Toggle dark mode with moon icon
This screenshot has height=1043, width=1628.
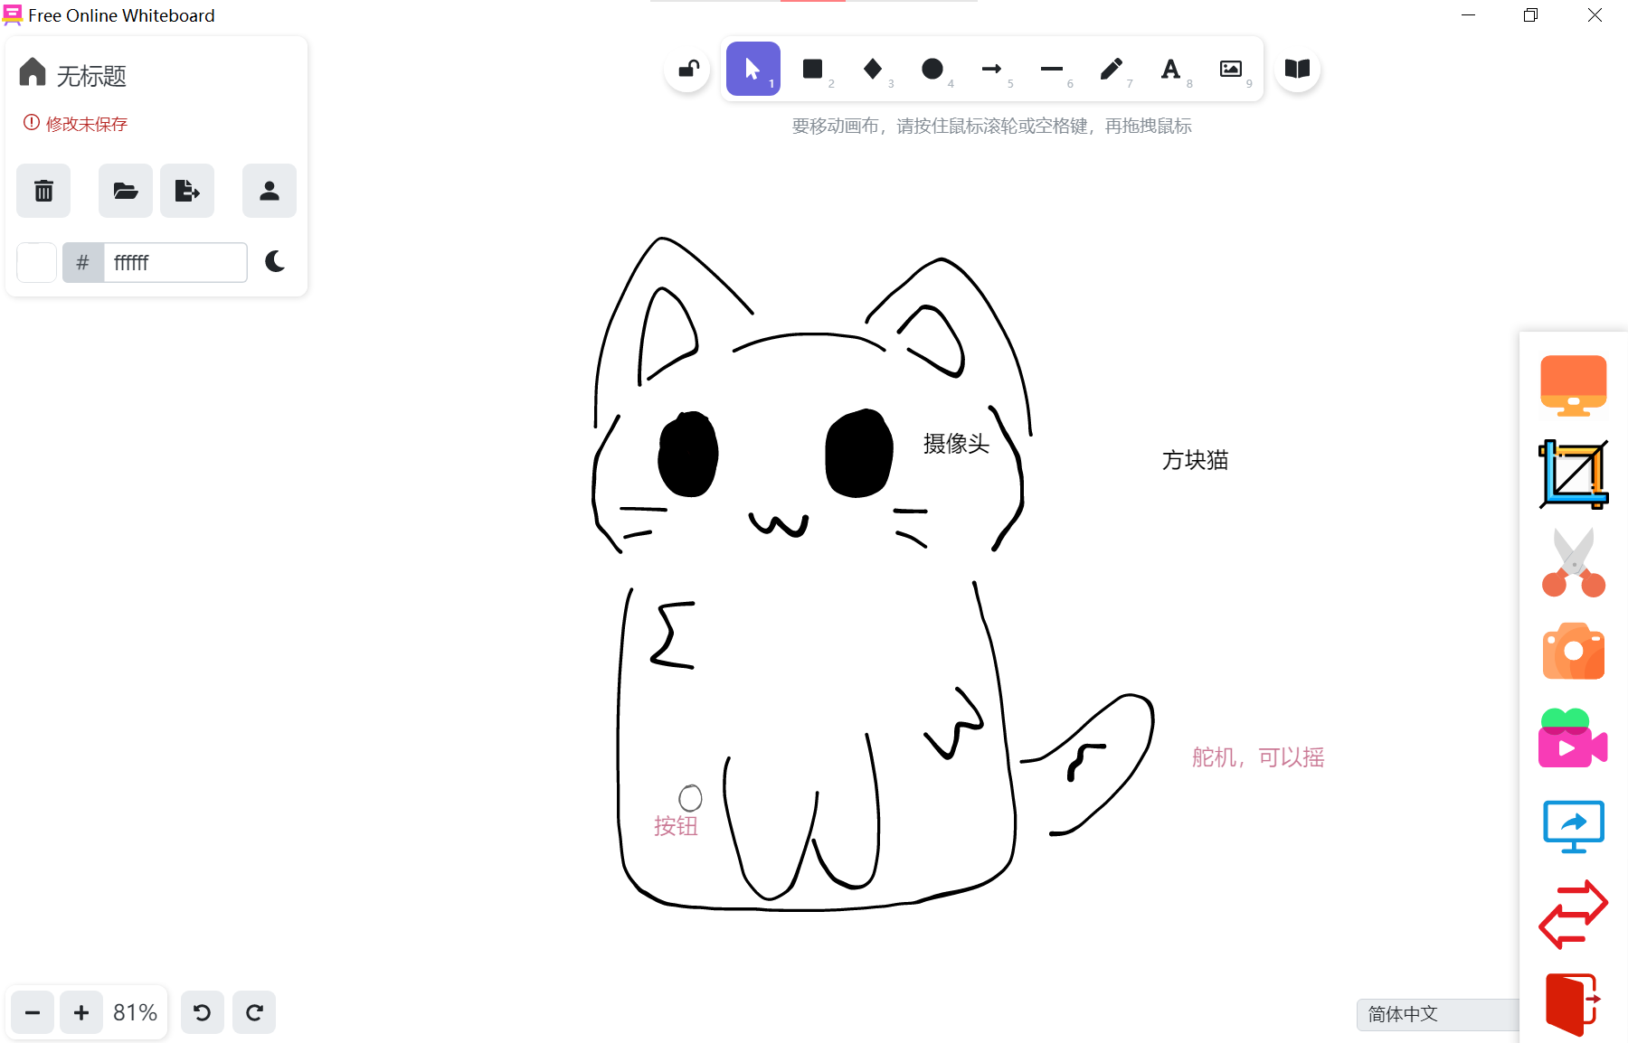pyautogui.click(x=275, y=262)
